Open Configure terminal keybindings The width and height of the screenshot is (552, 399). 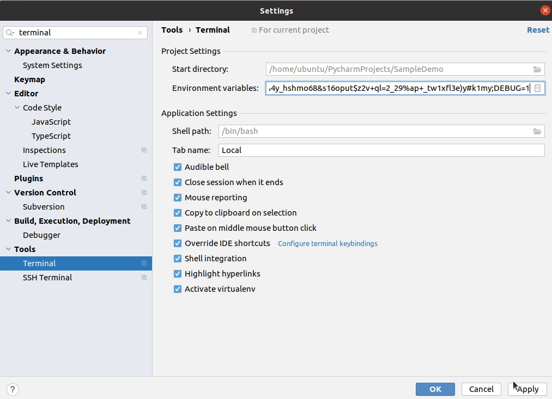click(x=327, y=243)
